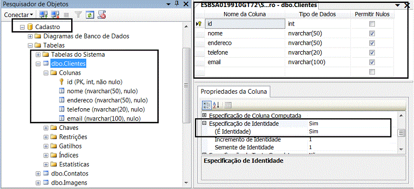
Task: Open the active documents list arrow
Action: coord(397,6)
